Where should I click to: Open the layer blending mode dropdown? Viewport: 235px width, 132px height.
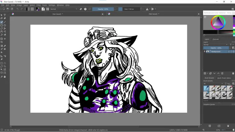(215, 44)
